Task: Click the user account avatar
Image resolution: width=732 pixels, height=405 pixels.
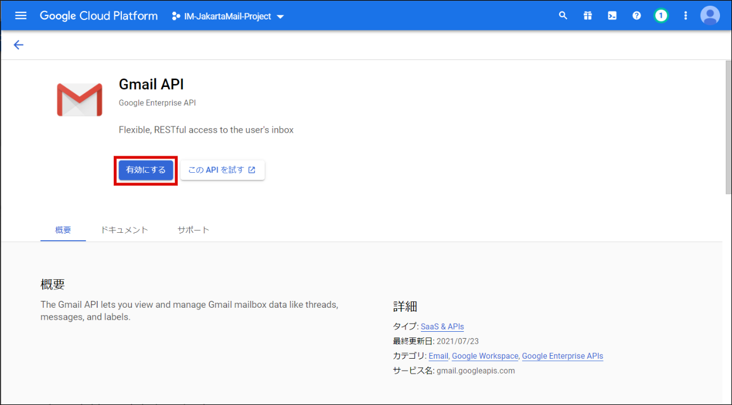Action: 710,15
